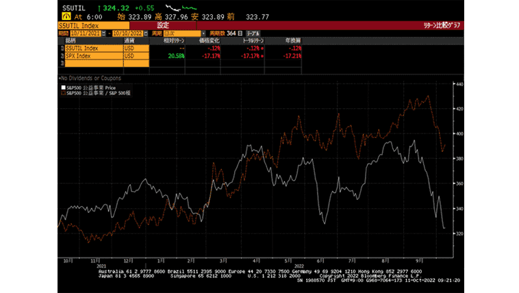Screen dimensions: 519x293
Task: Click the 年換算 column header
Action: (x=292, y=40)
